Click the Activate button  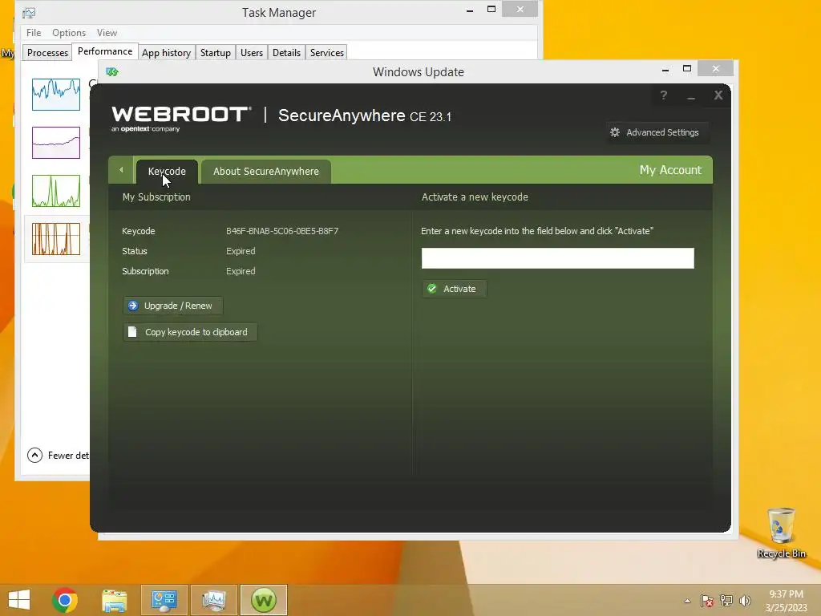pyautogui.click(x=455, y=289)
